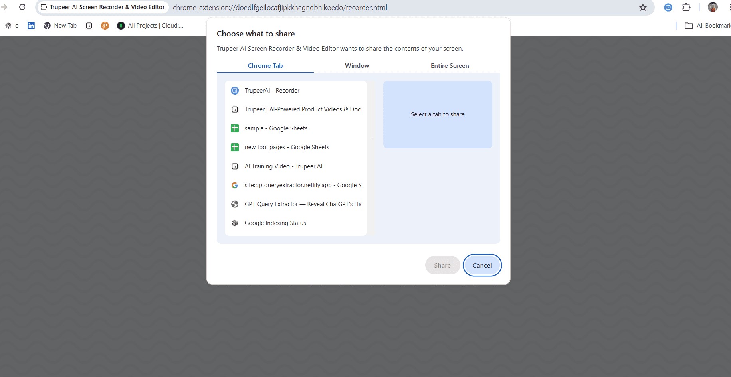Screen dimensions: 731x377
Task: Click the address bar URL
Action: click(x=280, y=7)
